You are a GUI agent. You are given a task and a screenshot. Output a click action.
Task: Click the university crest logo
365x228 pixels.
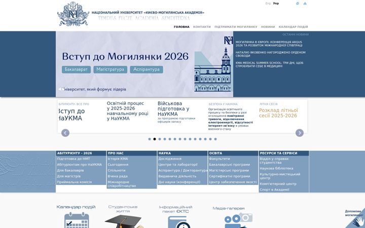click(x=73, y=14)
